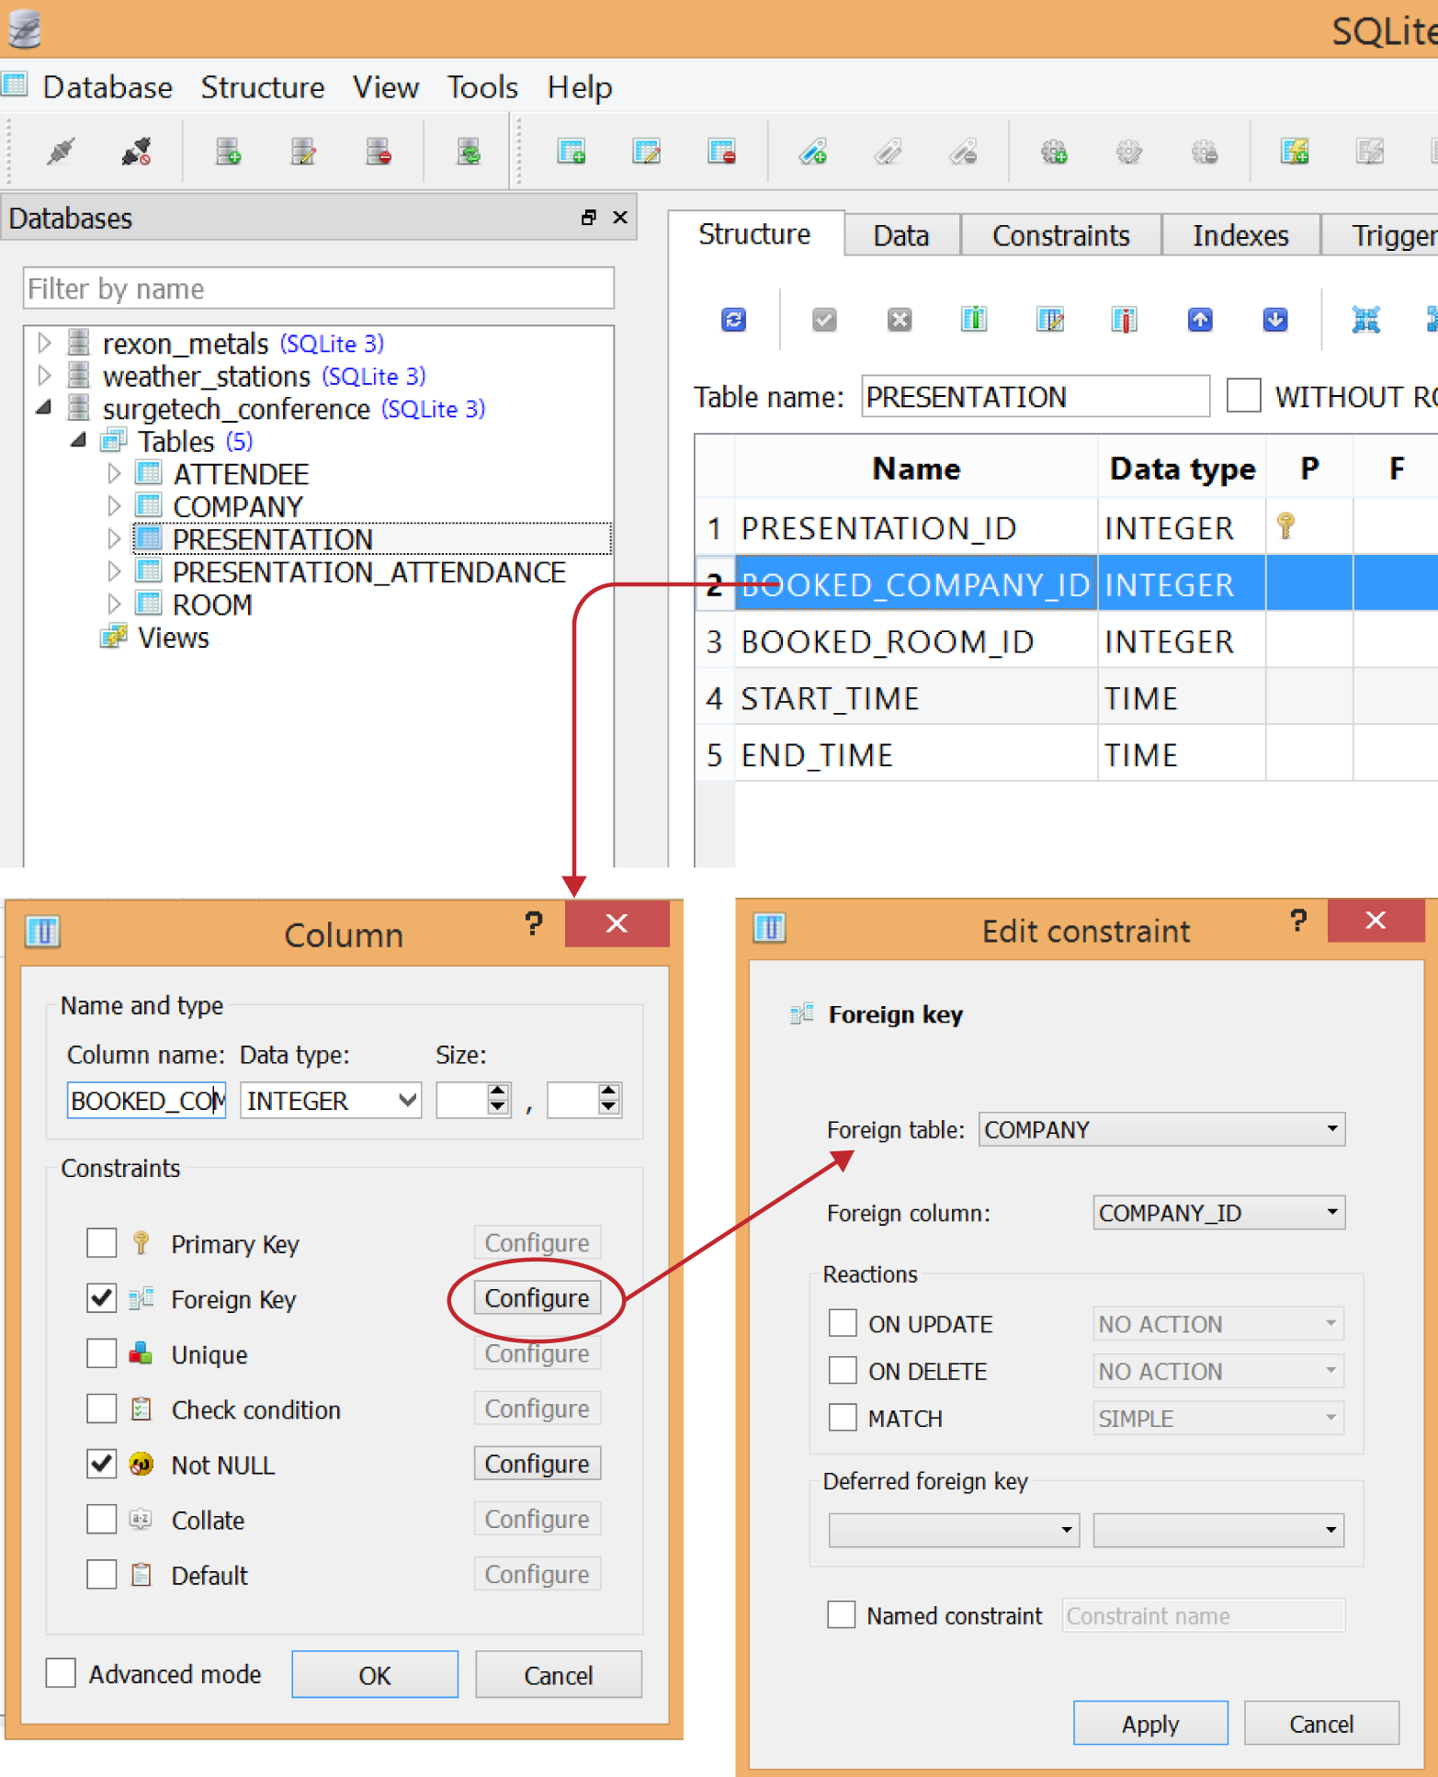Viewport: 1438px width, 1777px height.
Task: Click the Add column icon
Action: pos(973,320)
